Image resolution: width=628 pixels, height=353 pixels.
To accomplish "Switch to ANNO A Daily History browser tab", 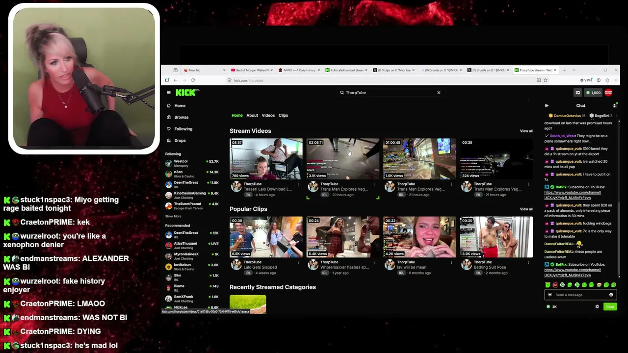I will coord(299,70).
